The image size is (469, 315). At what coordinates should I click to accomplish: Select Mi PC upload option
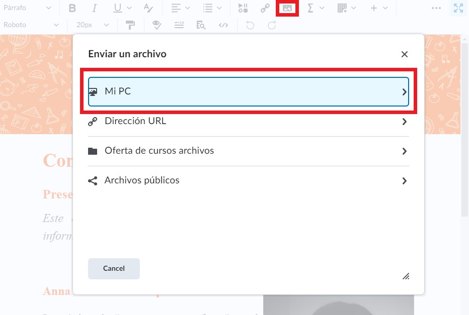248,92
